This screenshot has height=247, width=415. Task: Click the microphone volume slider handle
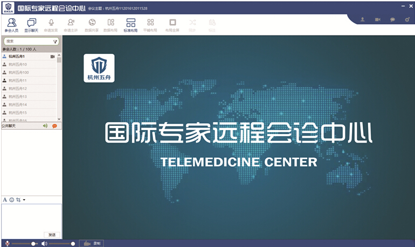coord(33,244)
